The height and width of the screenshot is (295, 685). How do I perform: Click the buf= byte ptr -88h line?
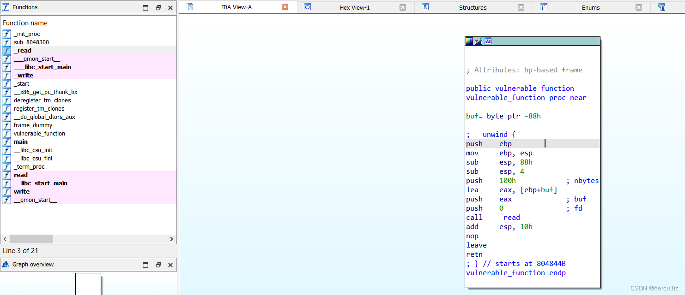[x=503, y=116]
